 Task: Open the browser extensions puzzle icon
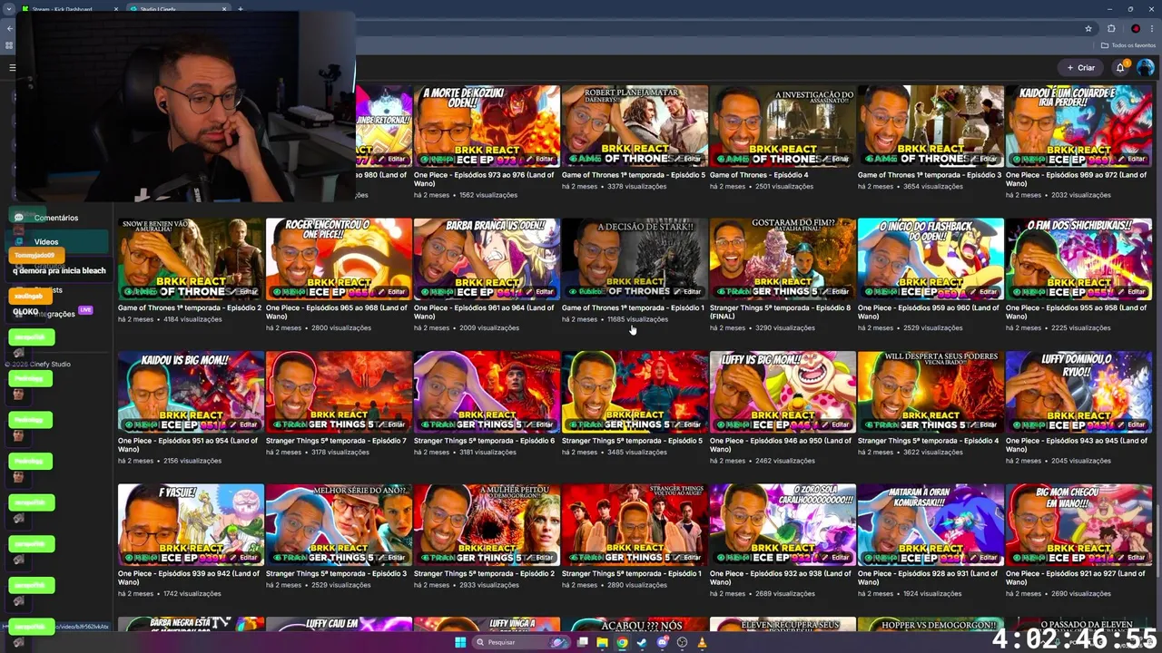1111,28
